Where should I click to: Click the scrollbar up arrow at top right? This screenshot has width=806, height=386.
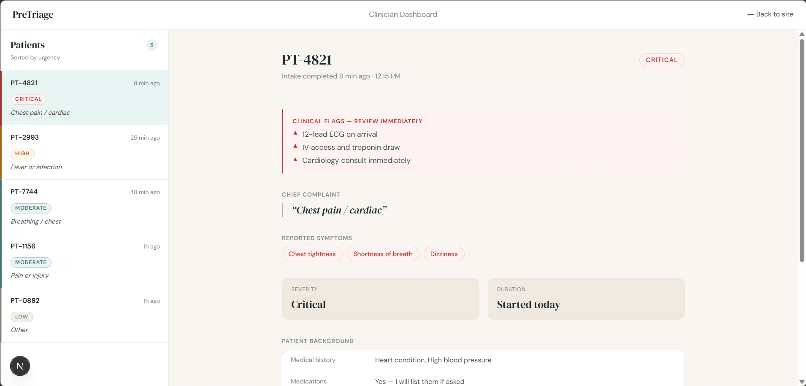pos(801,34)
